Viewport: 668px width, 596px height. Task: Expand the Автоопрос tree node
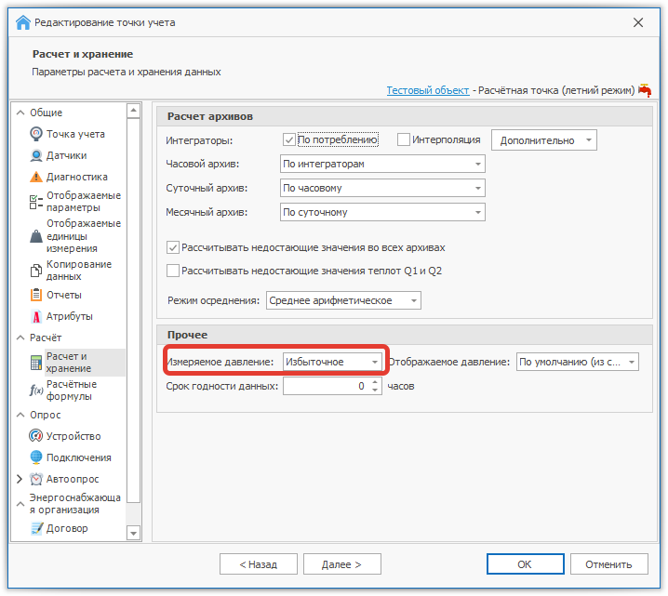pos(20,479)
